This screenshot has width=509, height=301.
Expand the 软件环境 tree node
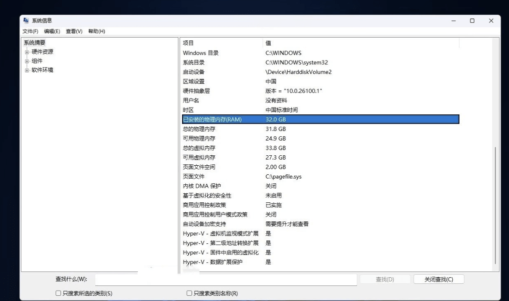(27, 70)
